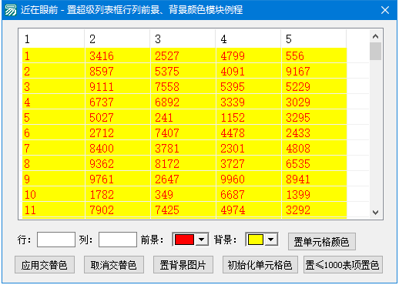Click the yellow 背景 color swatch
Screen dimensions: 399x285
coord(255,240)
